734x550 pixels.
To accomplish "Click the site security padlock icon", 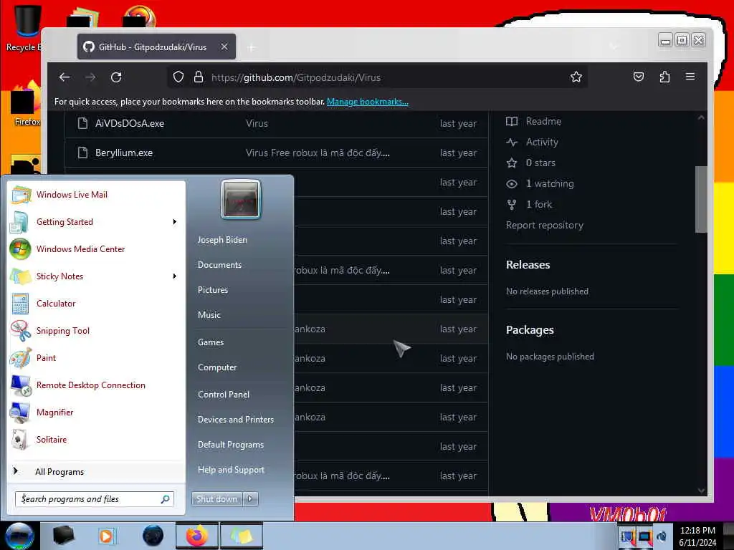I will [199, 77].
